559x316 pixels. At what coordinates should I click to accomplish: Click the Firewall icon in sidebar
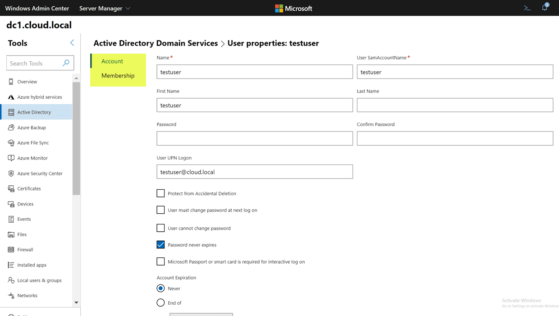[x=11, y=250]
